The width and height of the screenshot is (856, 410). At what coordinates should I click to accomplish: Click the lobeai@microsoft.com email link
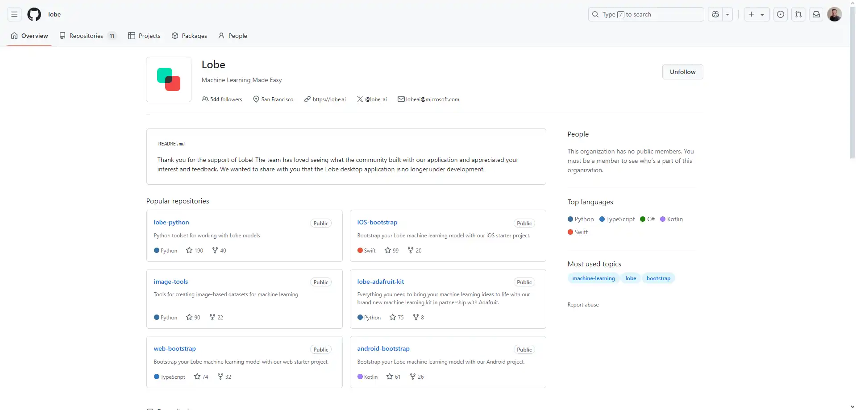pos(432,99)
